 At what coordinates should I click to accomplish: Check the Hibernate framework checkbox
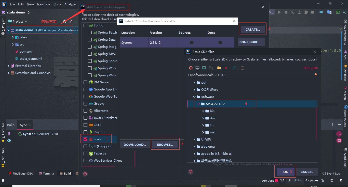(x=85, y=111)
